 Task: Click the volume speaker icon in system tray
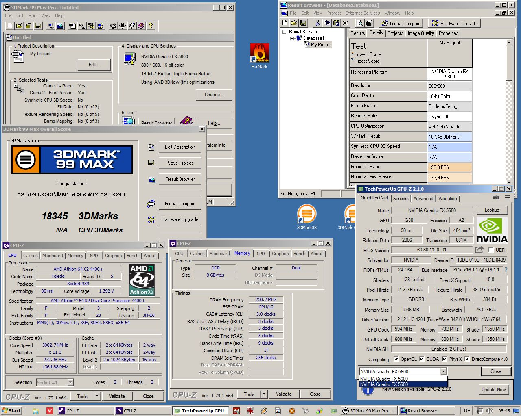point(489,411)
